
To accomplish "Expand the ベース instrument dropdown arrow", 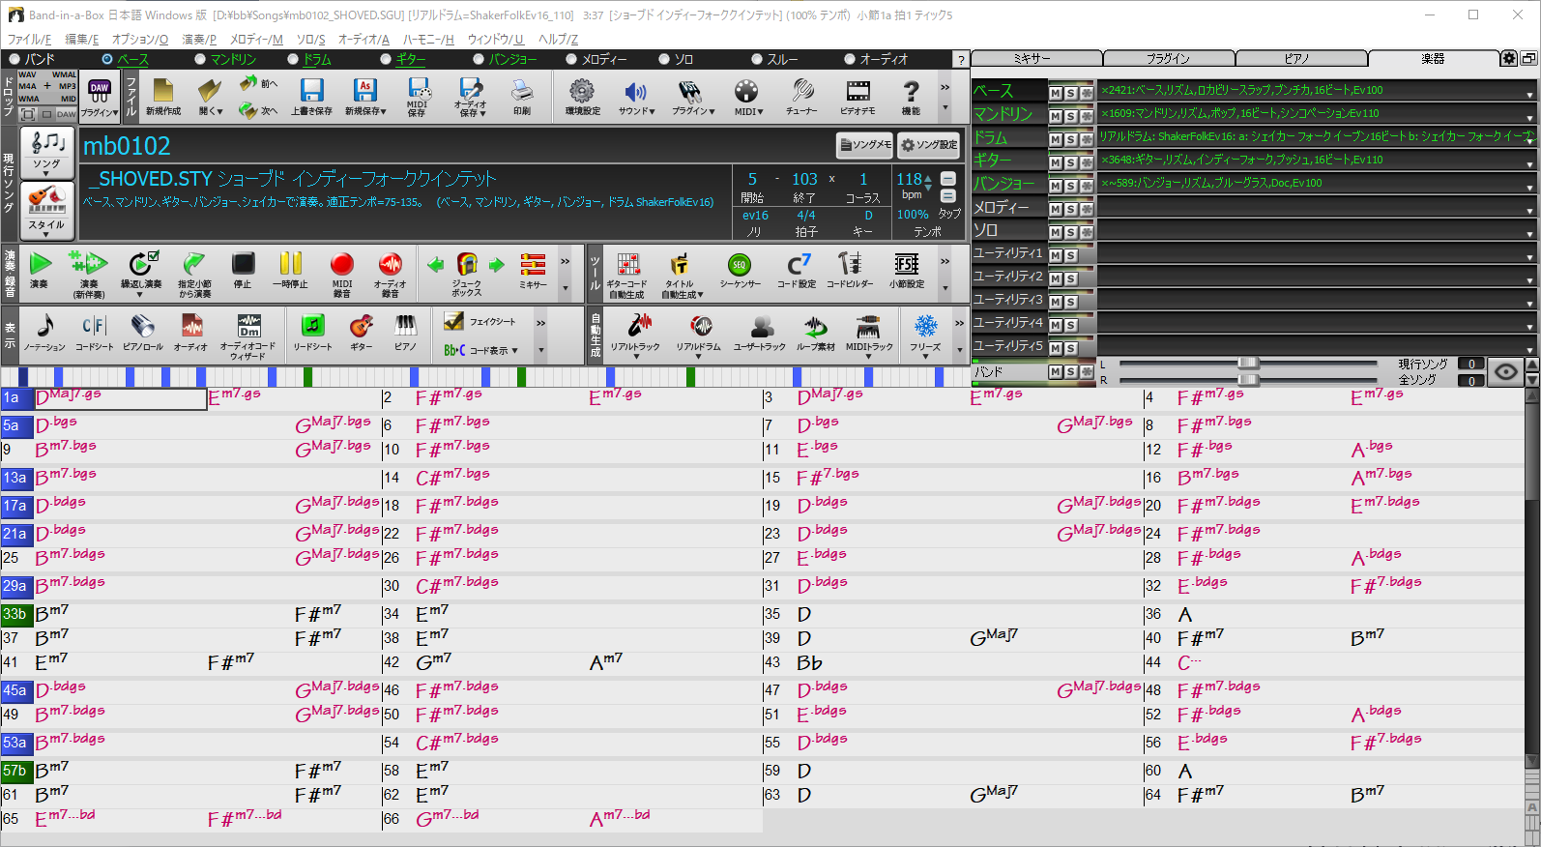I will coord(1529,94).
